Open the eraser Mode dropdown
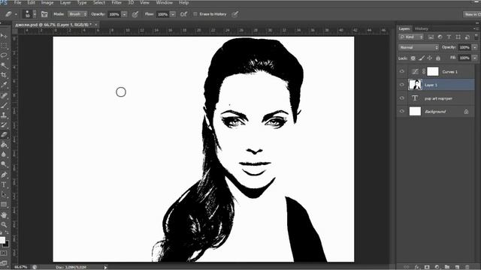 click(x=77, y=14)
